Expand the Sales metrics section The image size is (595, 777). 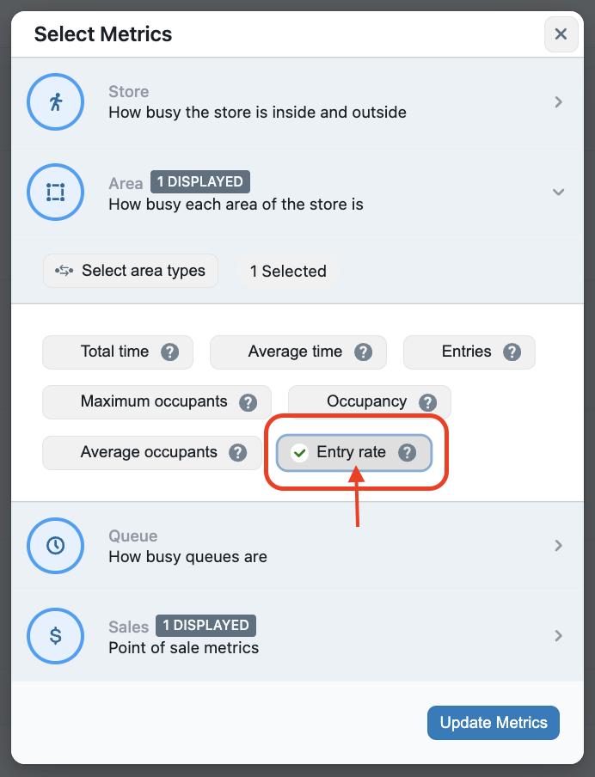coord(558,636)
